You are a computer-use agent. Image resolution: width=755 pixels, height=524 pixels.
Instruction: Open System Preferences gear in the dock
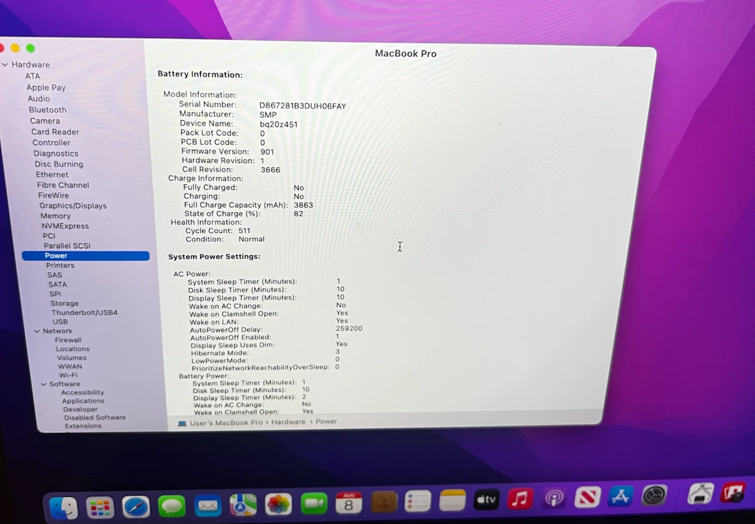[654, 494]
